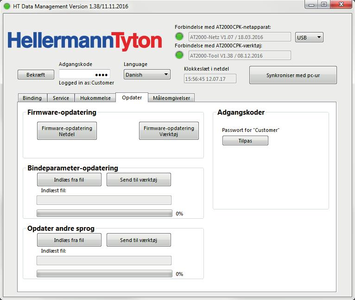Maximize the HT Data Management window
This screenshot has width=355, height=300.
tap(324, 4)
